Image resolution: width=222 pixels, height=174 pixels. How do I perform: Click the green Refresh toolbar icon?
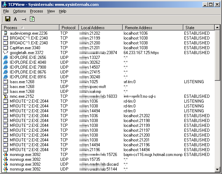tap(32, 19)
